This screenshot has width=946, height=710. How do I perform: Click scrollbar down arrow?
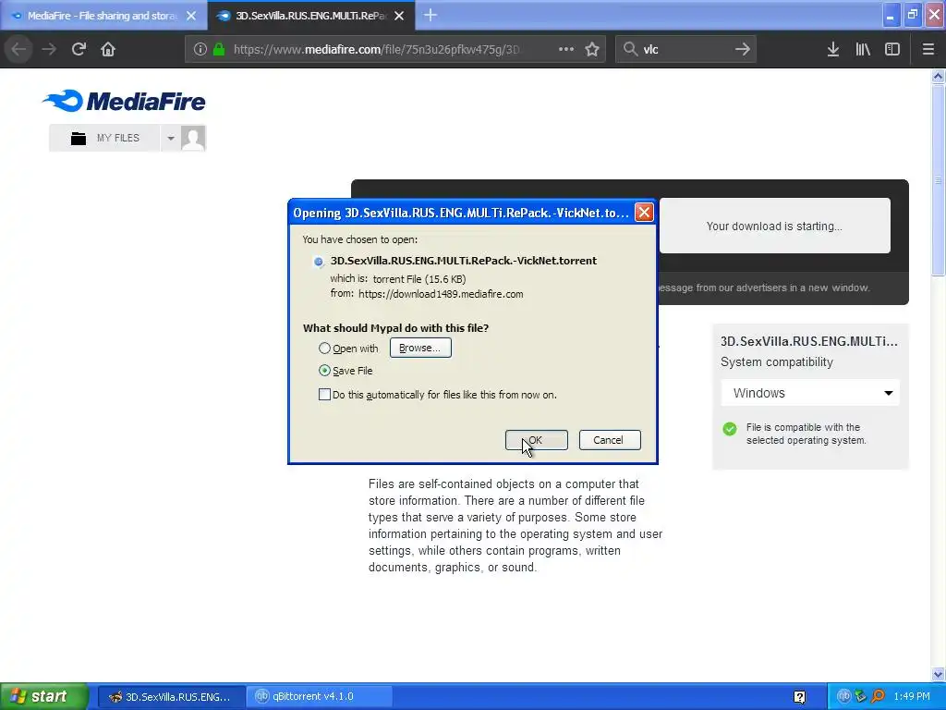(x=938, y=674)
